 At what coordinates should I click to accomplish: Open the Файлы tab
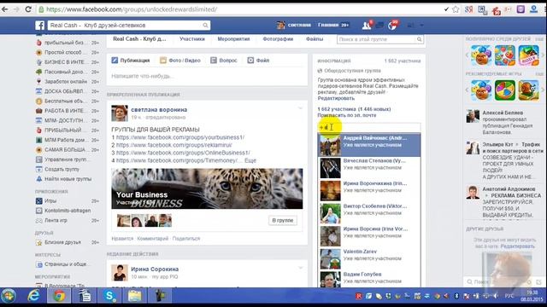pyautogui.click(x=315, y=39)
